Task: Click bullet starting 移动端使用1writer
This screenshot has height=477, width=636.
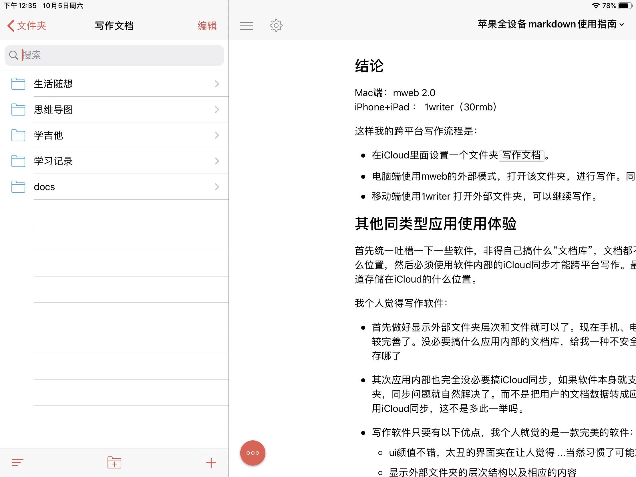Action: [484, 196]
